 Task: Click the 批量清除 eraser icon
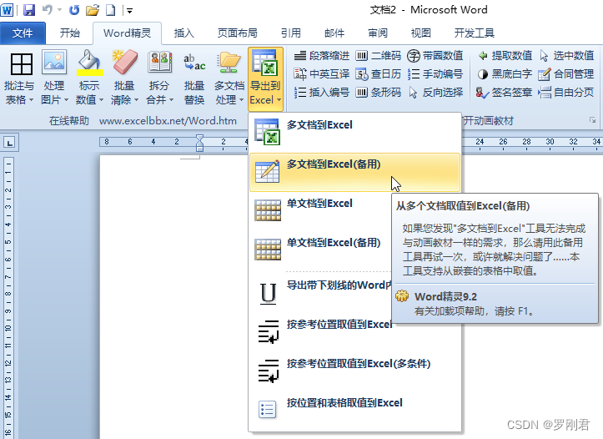tap(124, 62)
